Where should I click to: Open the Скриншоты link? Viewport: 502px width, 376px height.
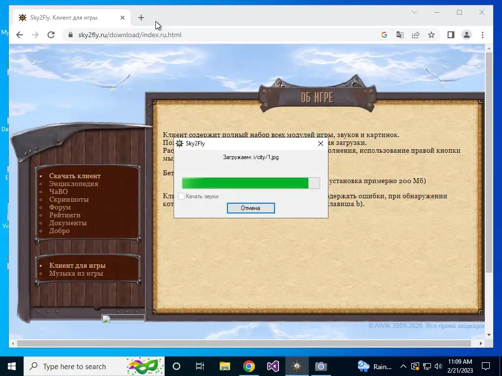pos(69,199)
